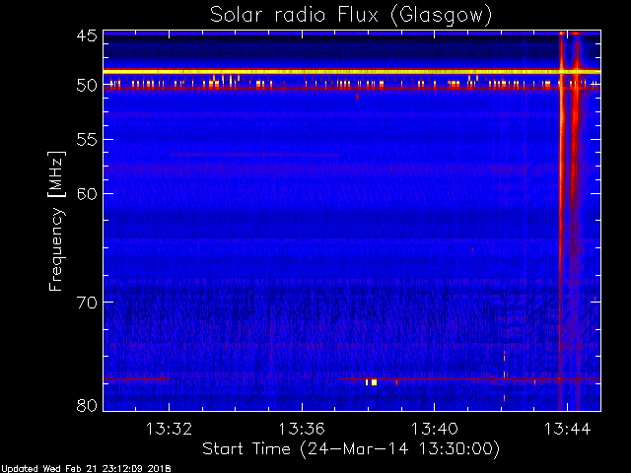Click the 50 frequency tick label
The height and width of the screenshot is (473, 631).
point(87,85)
